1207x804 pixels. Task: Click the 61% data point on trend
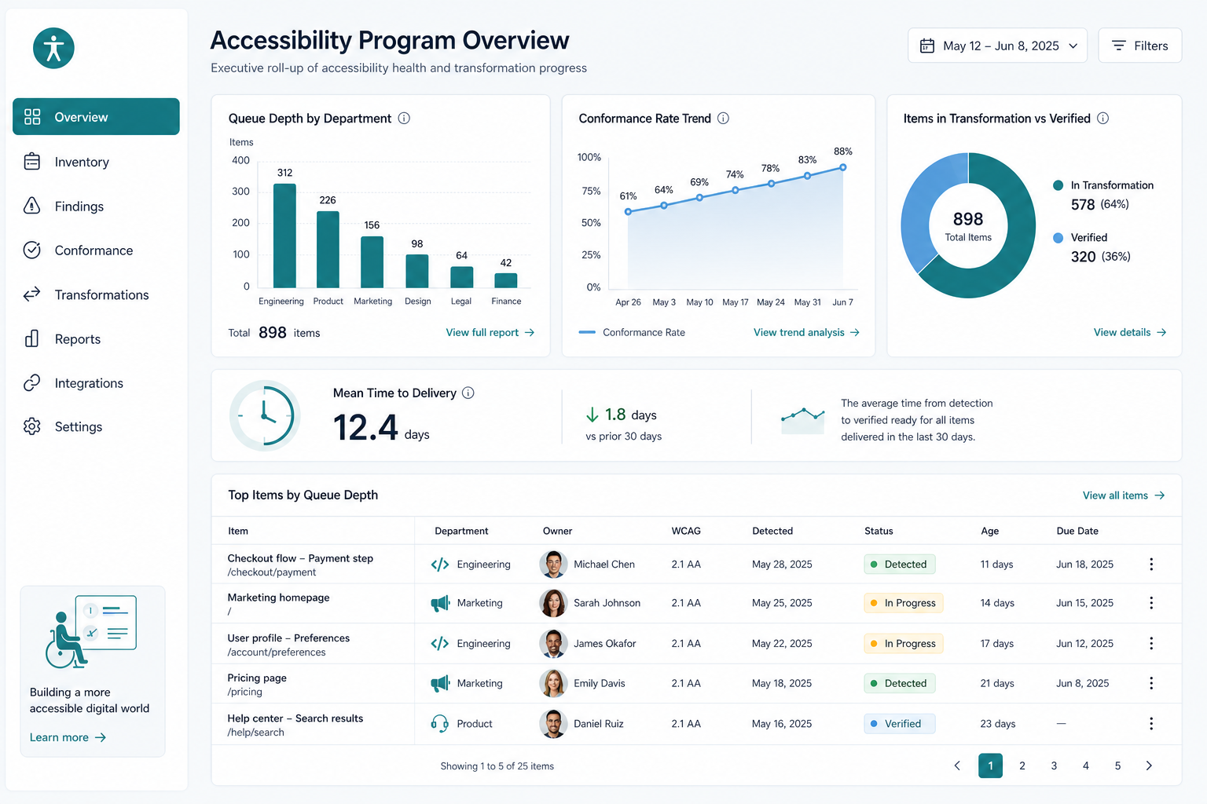click(x=628, y=212)
